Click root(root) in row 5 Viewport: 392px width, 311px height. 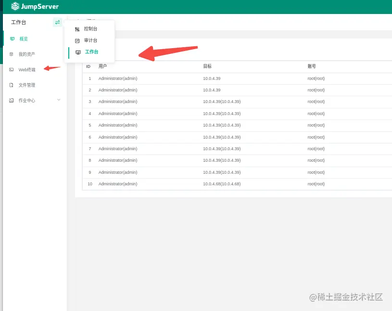coord(316,125)
